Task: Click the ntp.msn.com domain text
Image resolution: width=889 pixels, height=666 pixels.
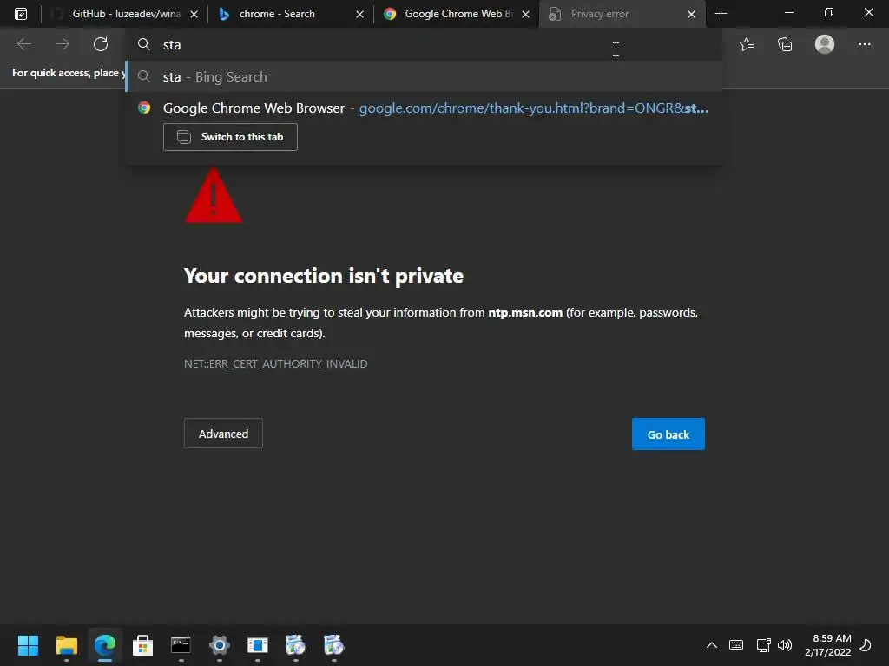Action: pos(525,312)
